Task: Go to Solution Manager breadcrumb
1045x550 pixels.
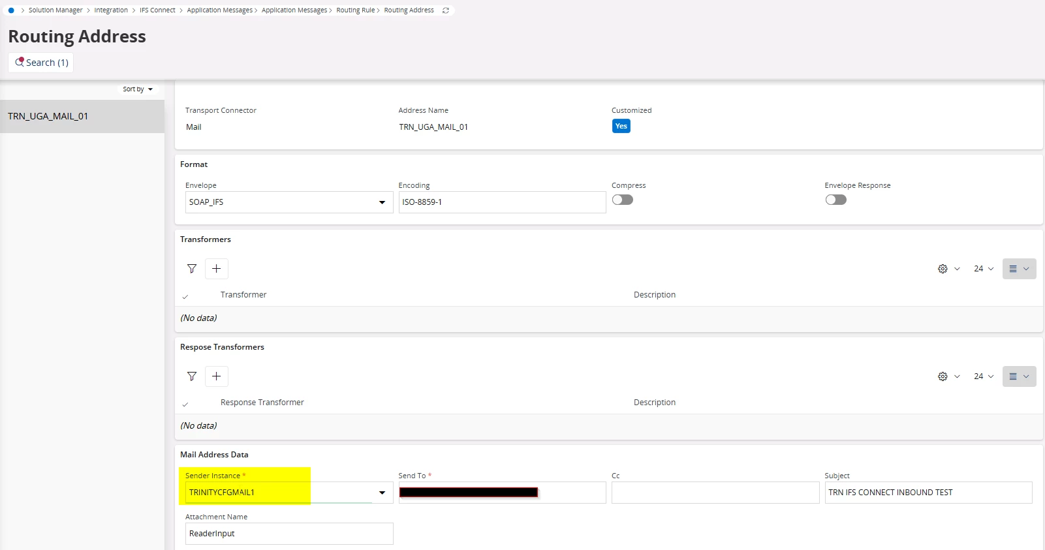Action: tap(55, 10)
